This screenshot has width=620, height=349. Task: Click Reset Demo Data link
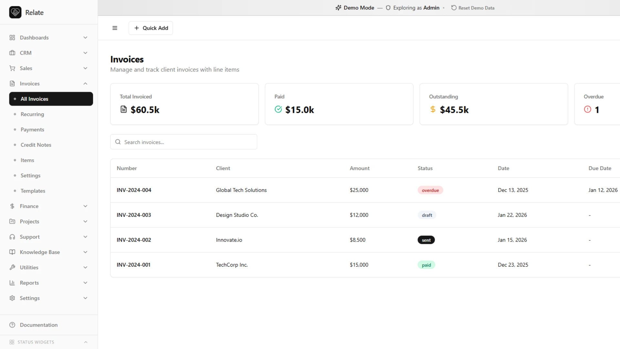pos(473,8)
